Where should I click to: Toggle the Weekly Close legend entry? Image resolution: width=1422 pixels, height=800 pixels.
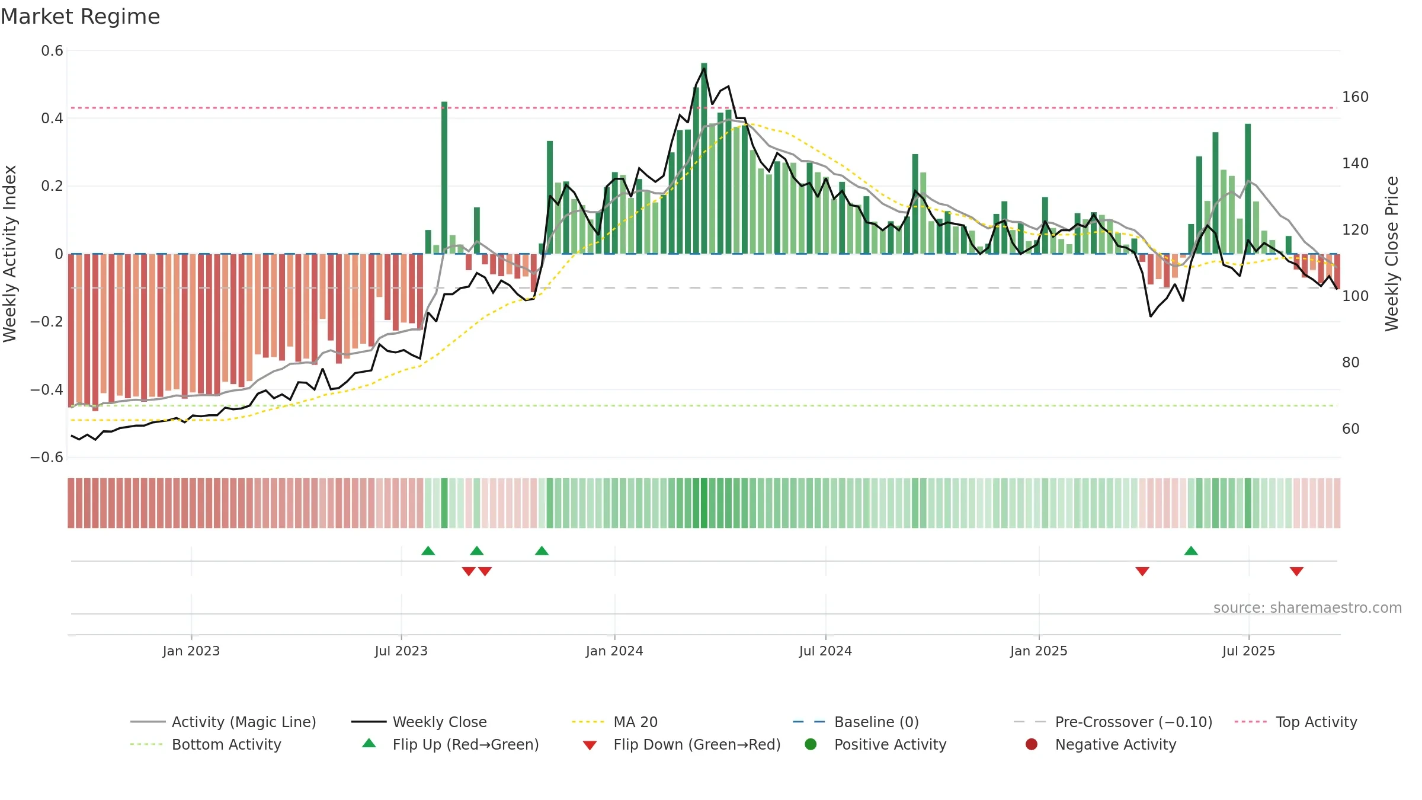point(419,722)
